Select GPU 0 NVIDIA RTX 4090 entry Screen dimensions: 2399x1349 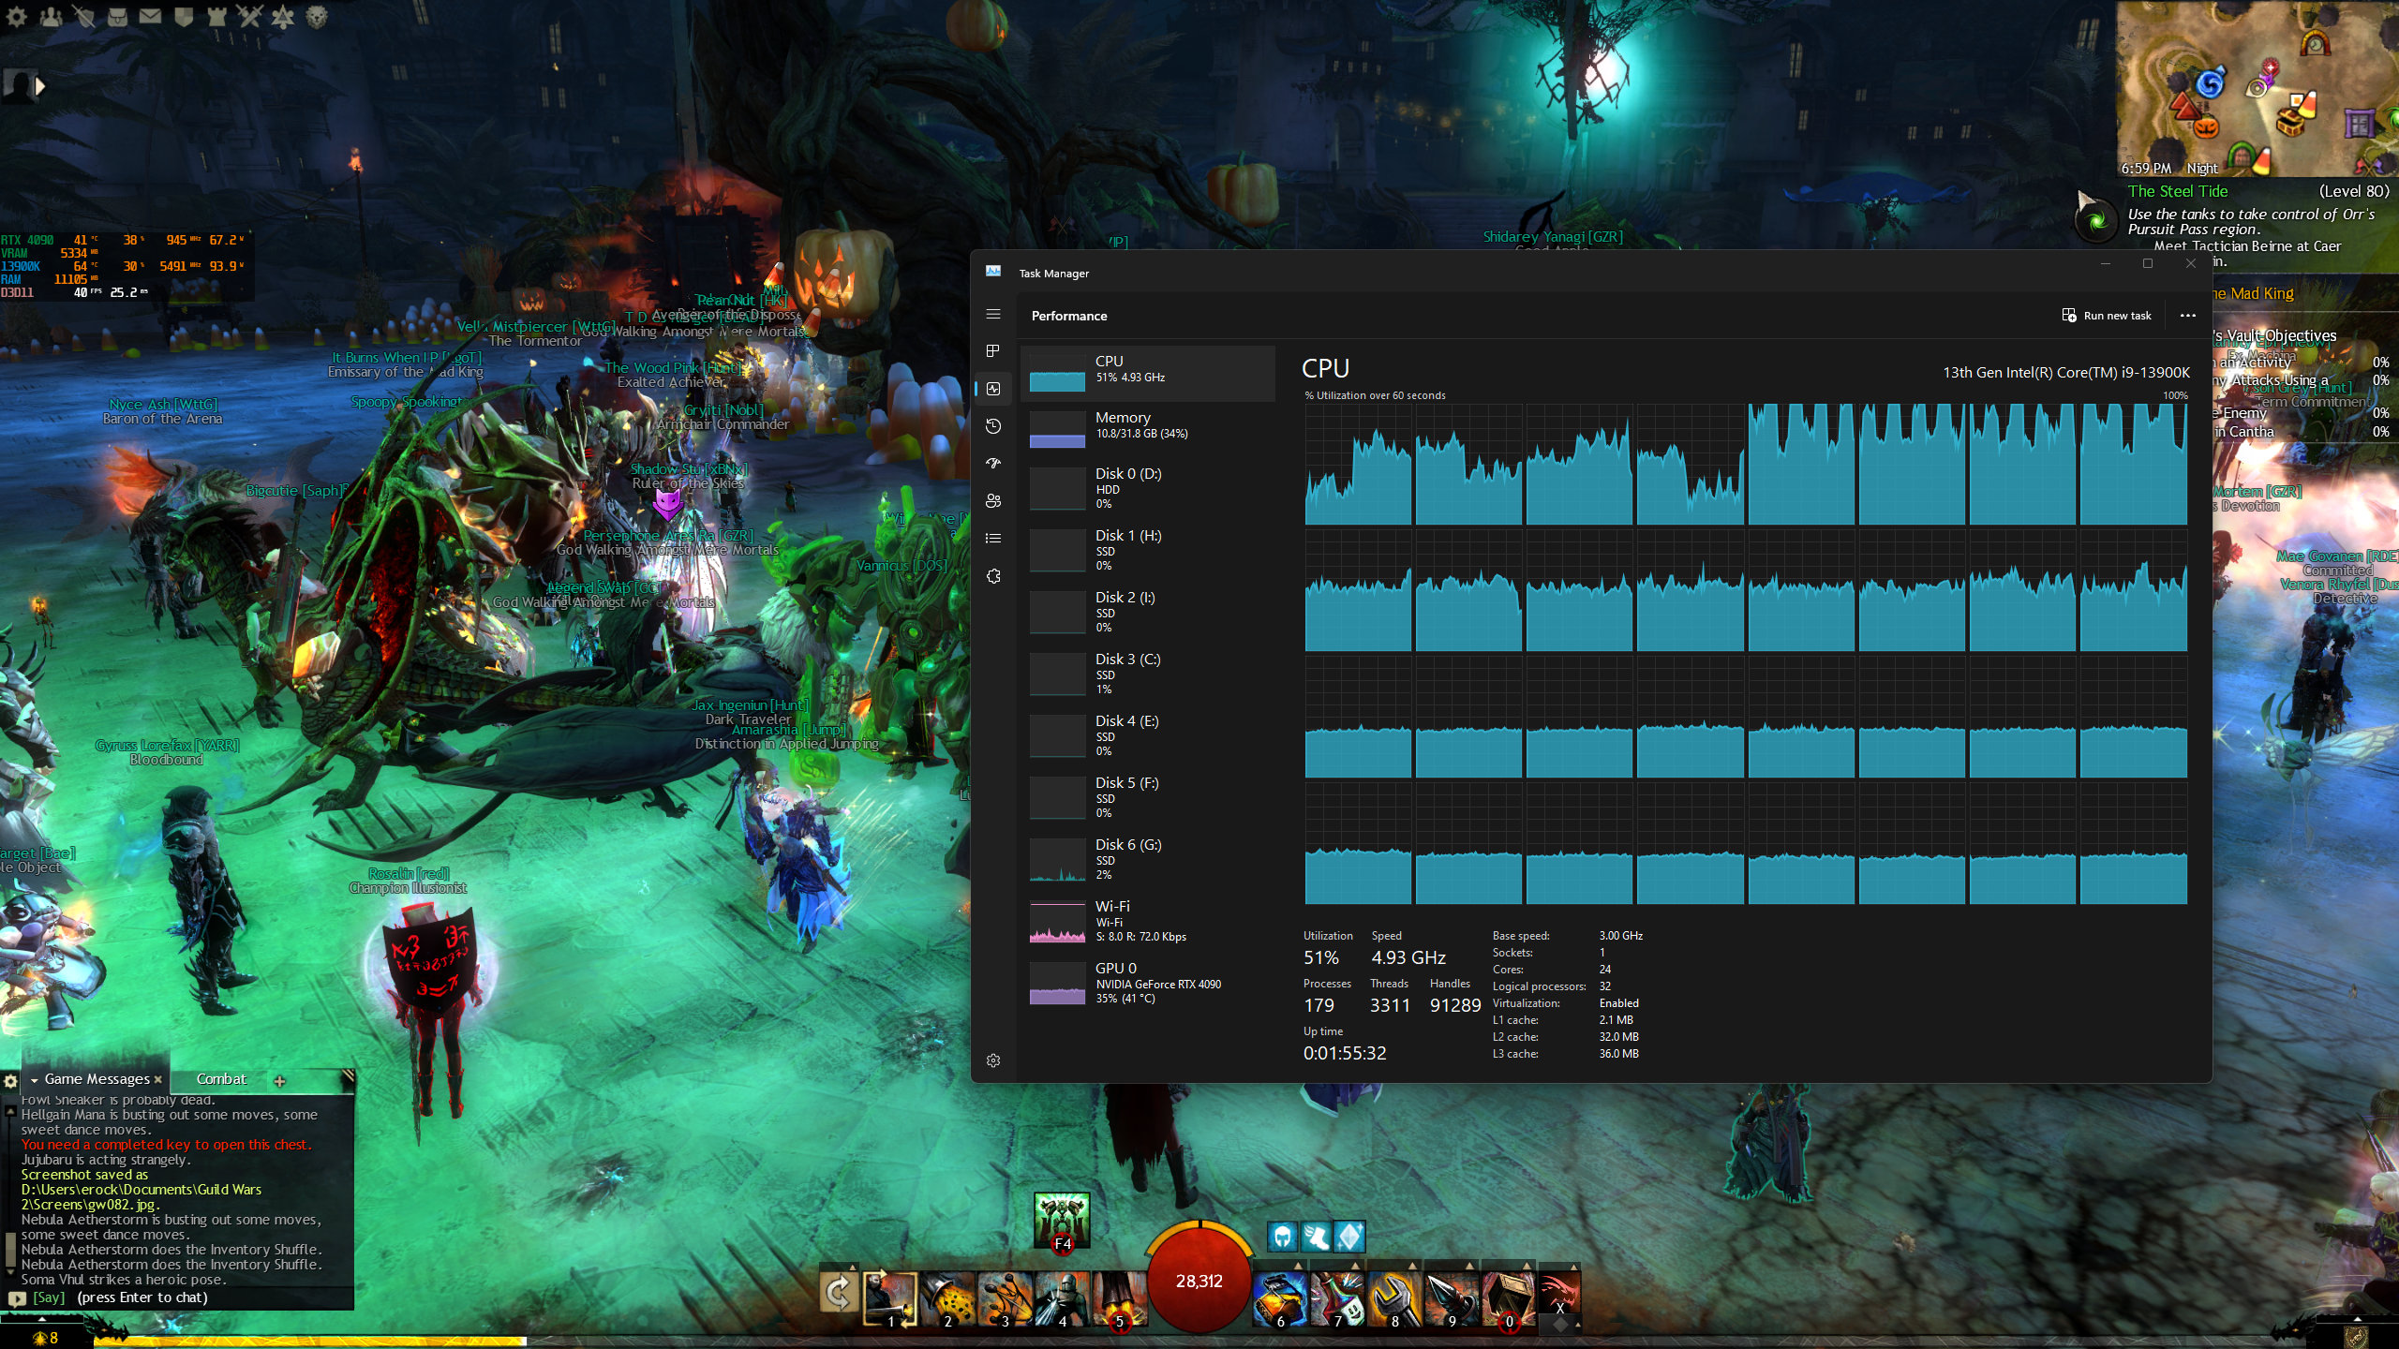1147,983
